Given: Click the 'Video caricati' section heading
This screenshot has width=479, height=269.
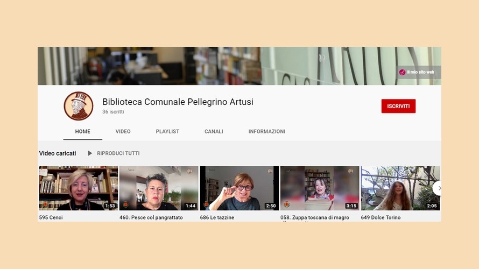Looking at the screenshot, I should pyautogui.click(x=58, y=153).
